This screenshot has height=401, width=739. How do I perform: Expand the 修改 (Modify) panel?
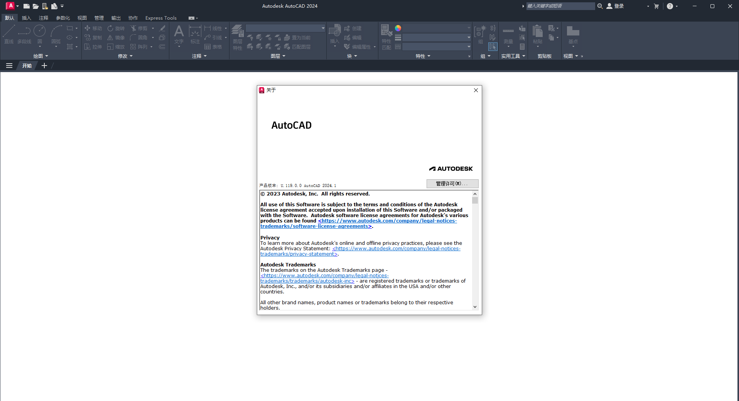click(x=125, y=56)
